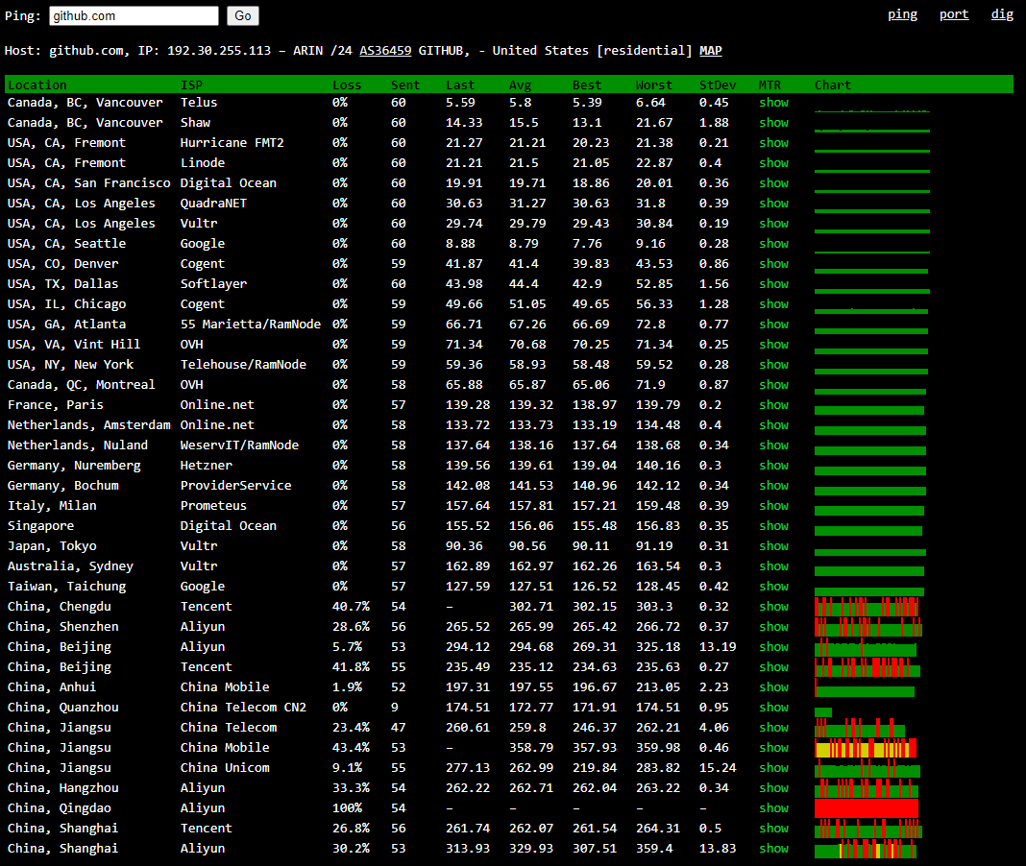
Task: Click the "WeservIT/RamNode" ISP cell
Action: point(239,445)
